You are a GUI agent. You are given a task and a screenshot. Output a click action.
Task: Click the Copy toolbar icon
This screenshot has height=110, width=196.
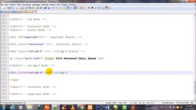(x=30, y=8)
